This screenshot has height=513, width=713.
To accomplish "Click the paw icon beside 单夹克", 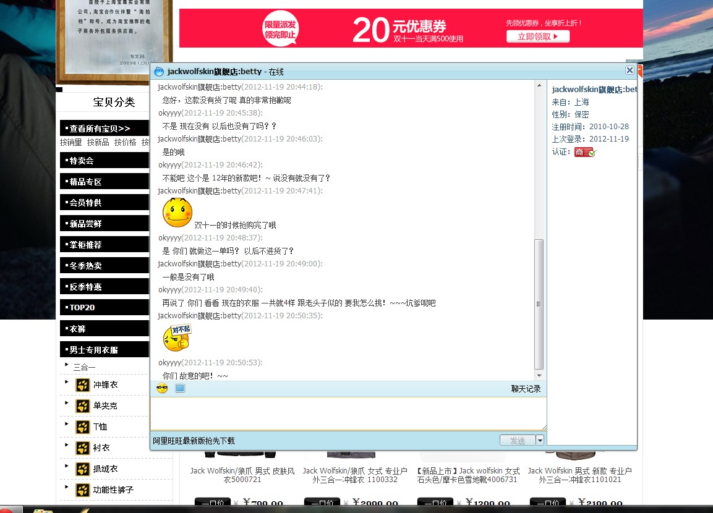I will 82,406.
